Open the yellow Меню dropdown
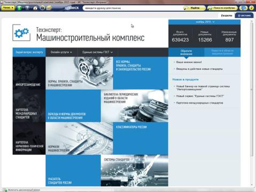 8,8
